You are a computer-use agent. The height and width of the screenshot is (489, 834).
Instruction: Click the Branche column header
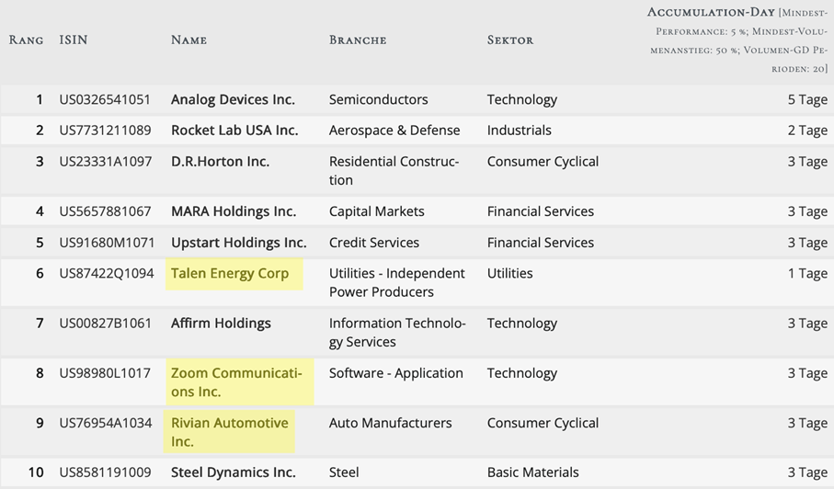pyautogui.click(x=358, y=40)
